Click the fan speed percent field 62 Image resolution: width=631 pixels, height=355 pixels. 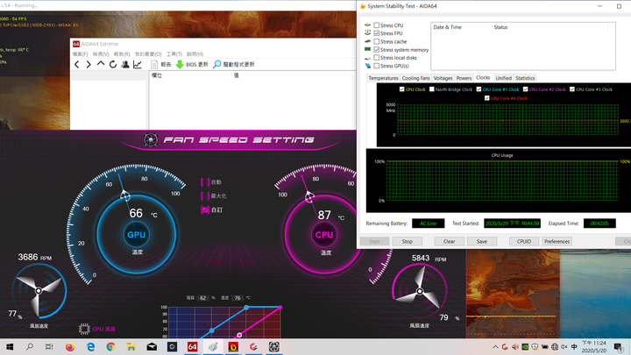point(202,298)
